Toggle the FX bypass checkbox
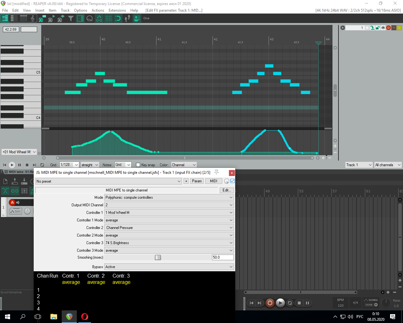 [232, 181]
